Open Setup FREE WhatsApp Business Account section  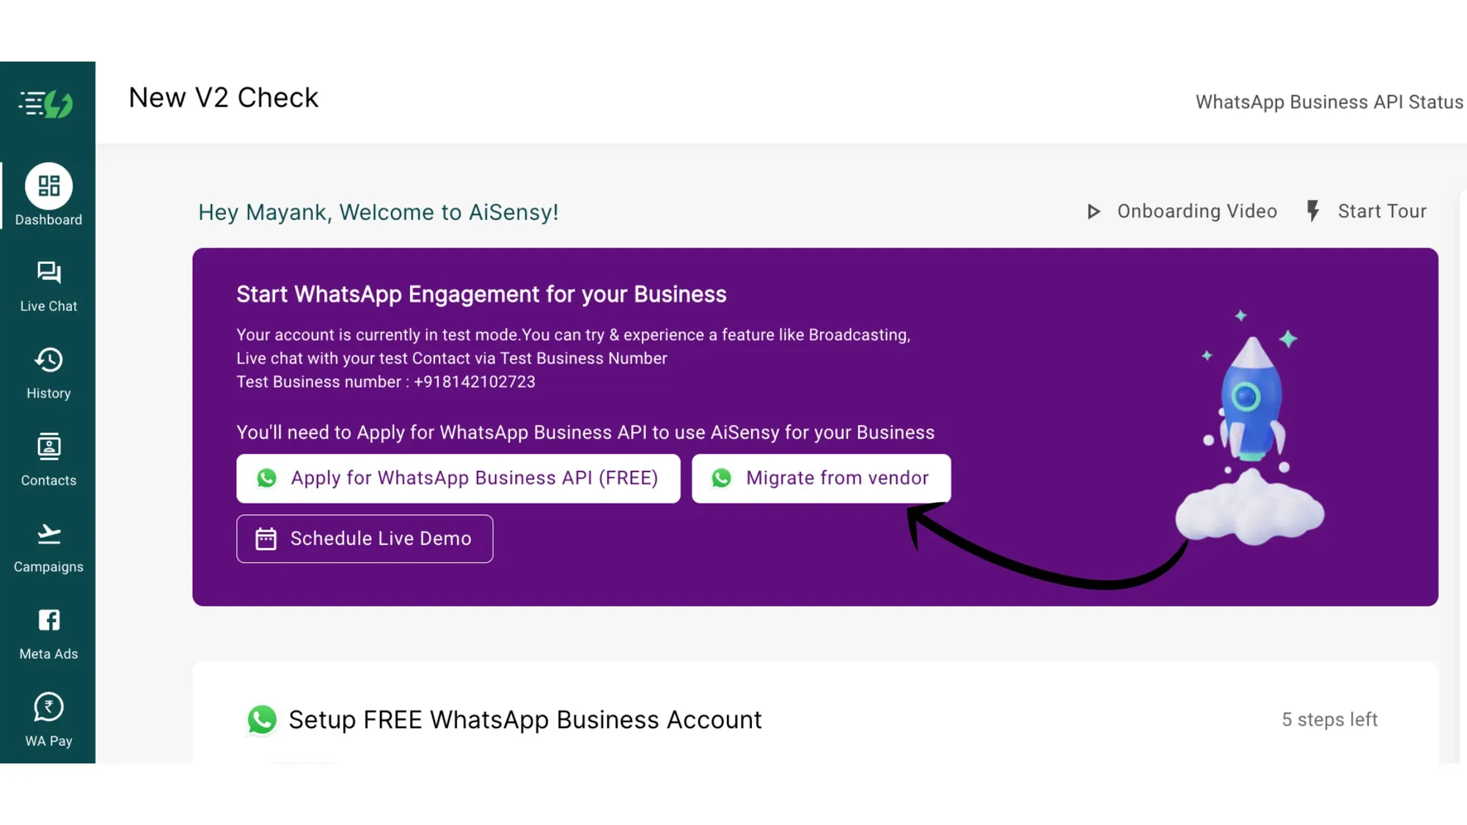coord(524,719)
